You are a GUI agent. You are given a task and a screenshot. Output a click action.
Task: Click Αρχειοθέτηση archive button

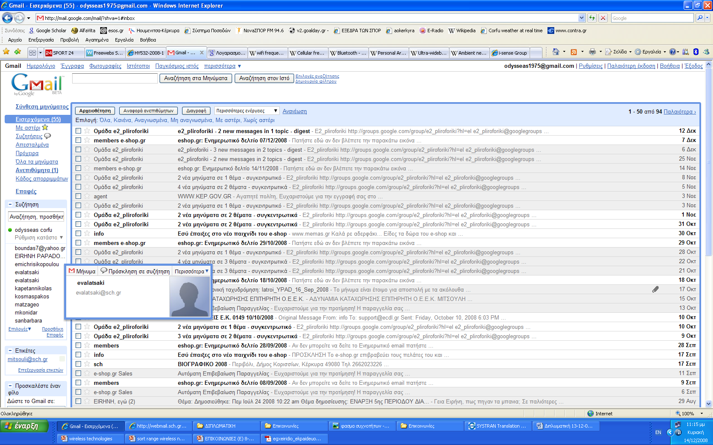click(95, 111)
